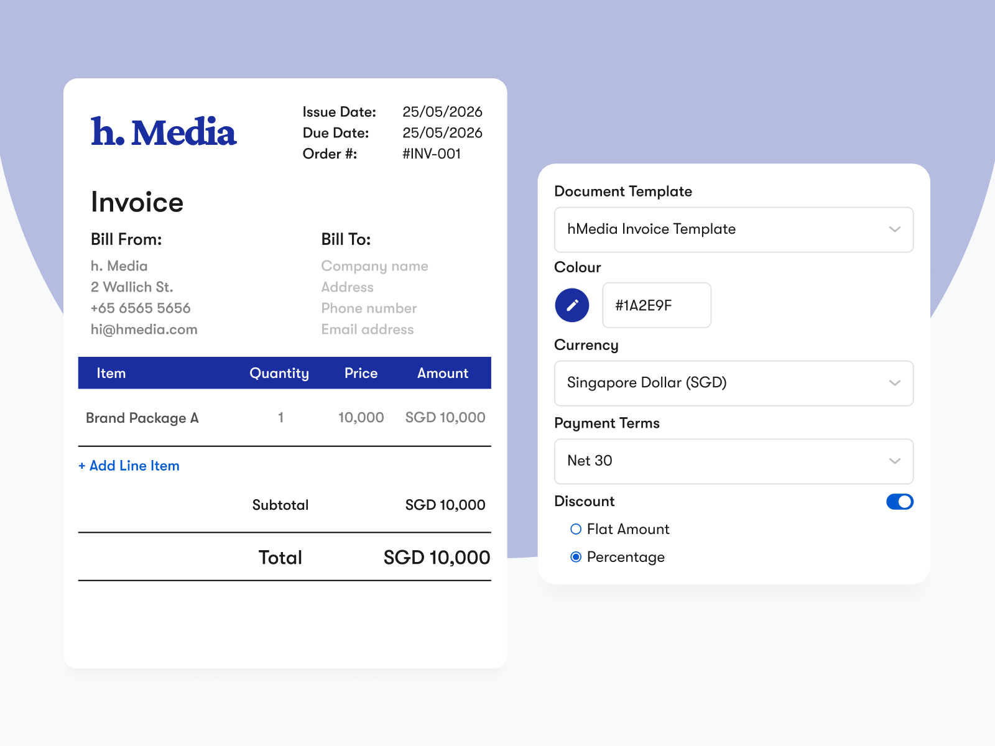Screen dimensions: 995x746
Task: Click the Item column header
Action: [111, 373]
